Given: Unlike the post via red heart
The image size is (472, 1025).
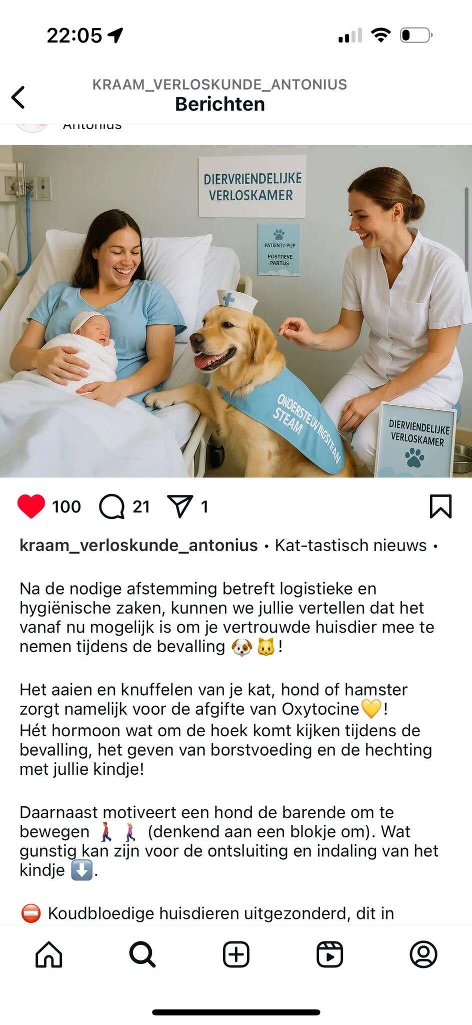Looking at the screenshot, I should coord(31,506).
